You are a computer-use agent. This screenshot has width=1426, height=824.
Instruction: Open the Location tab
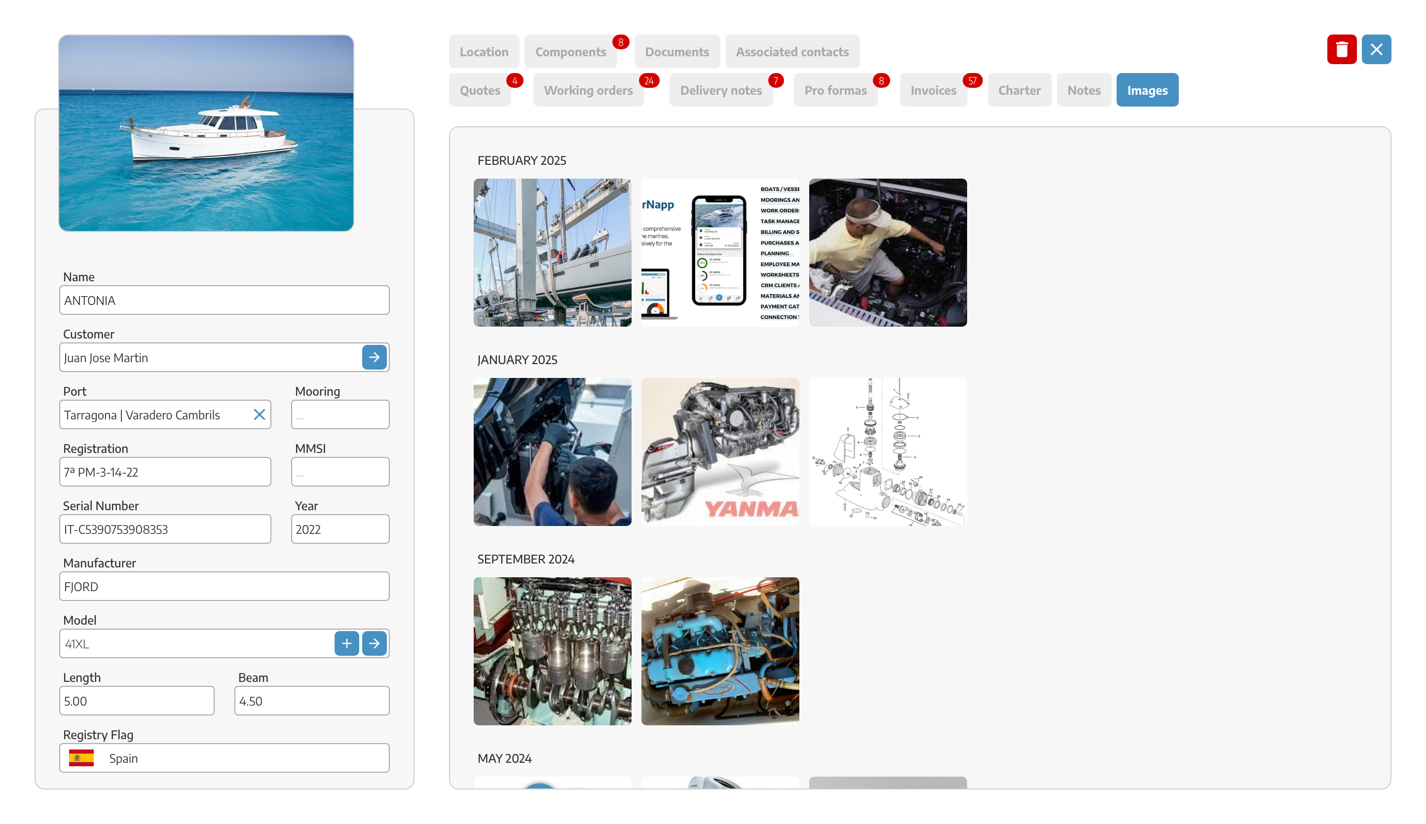coord(484,51)
